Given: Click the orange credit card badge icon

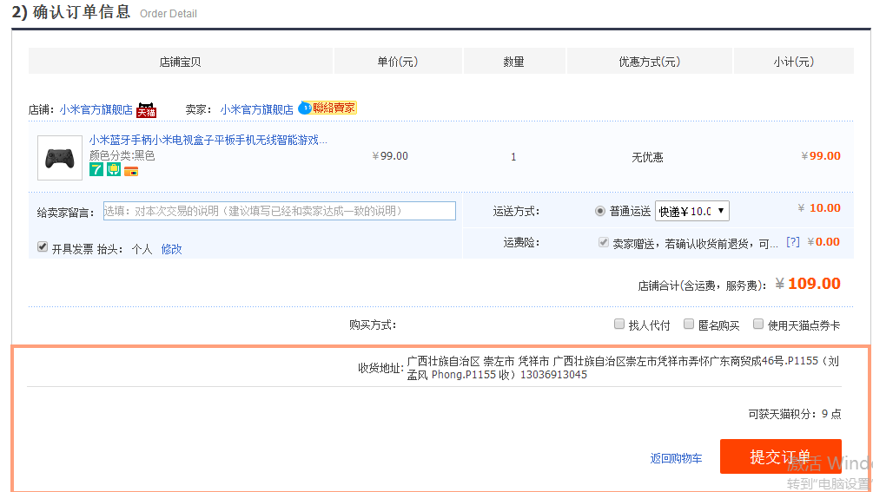Looking at the screenshot, I should click(131, 171).
